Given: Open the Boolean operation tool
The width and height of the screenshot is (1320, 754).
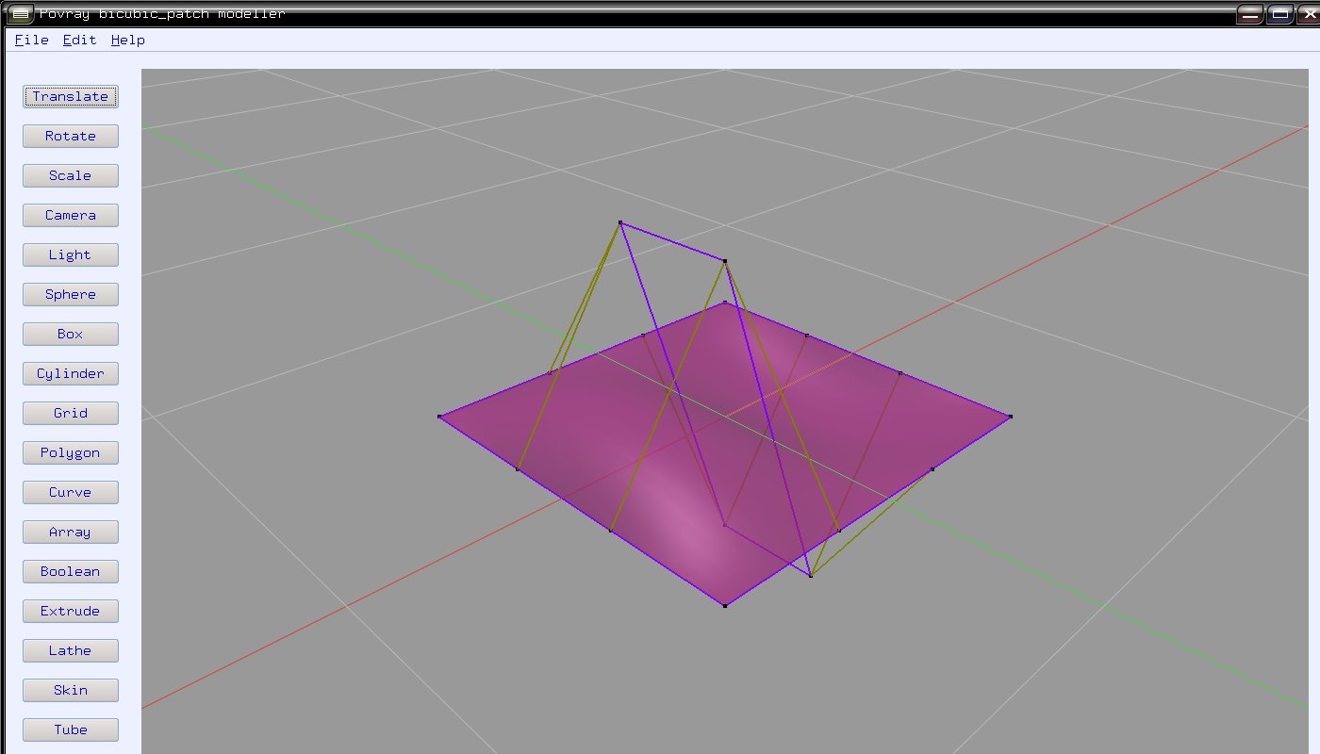Looking at the screenshot, I should tap(71, 571).
